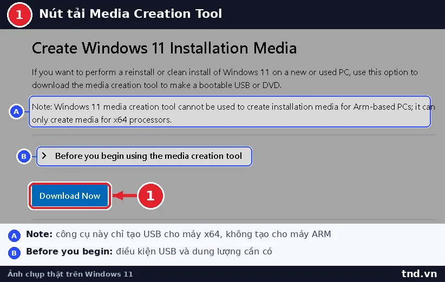Image resolution: width=445 pixels, height=282 pixels.
Task: Click the Download Now button
Action: [69, 196]
